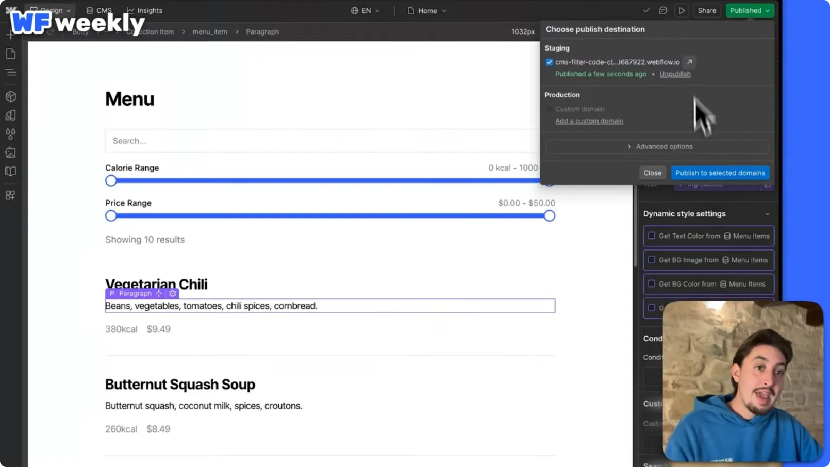Click the Unpublish link
The width and height of the screenshot is (830, 467).
tap(675, 74)
